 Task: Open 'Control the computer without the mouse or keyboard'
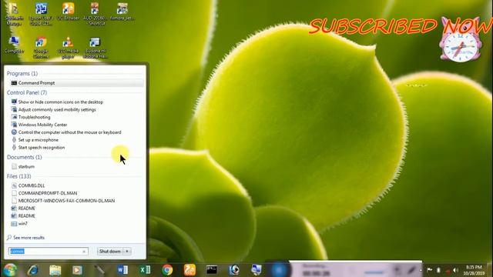pyautogui.click(x=69, y=132)
